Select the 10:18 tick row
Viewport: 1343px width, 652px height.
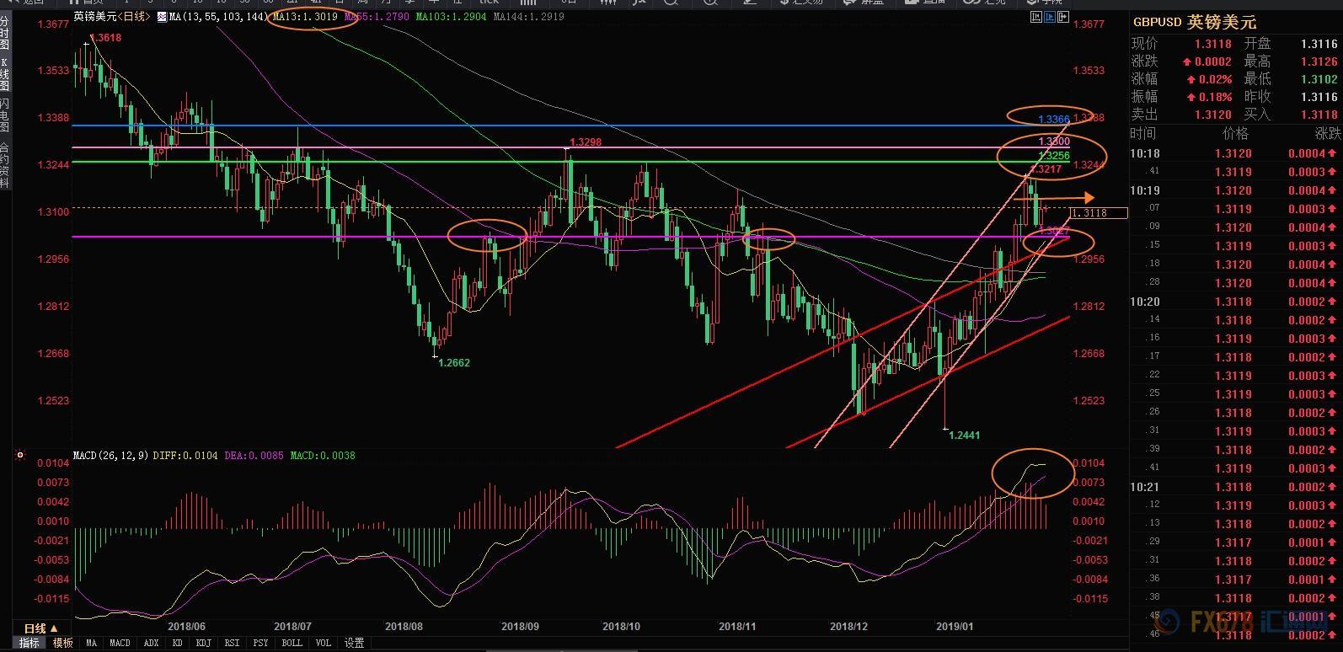(1235, 153)
